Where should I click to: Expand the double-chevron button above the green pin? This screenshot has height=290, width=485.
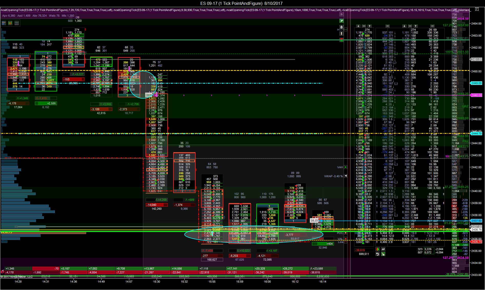click(x=341, y=15)
